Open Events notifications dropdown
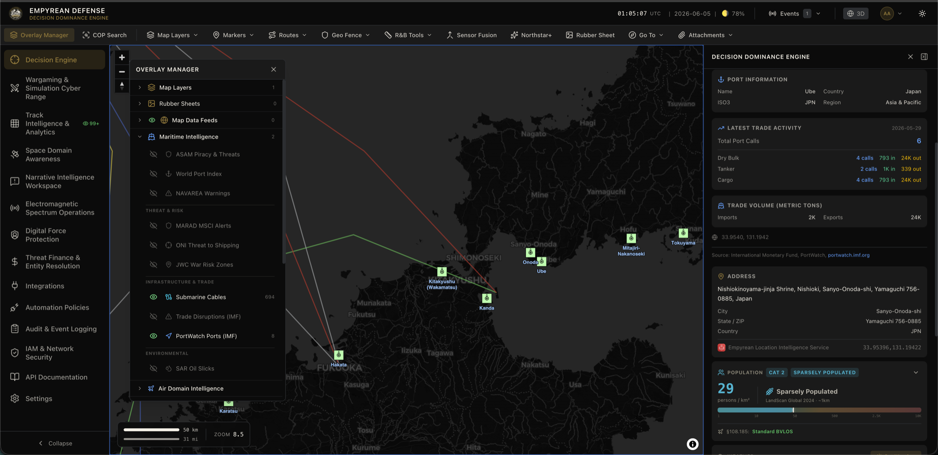Viewport: 938px width, 455px height. click(794, 14)
